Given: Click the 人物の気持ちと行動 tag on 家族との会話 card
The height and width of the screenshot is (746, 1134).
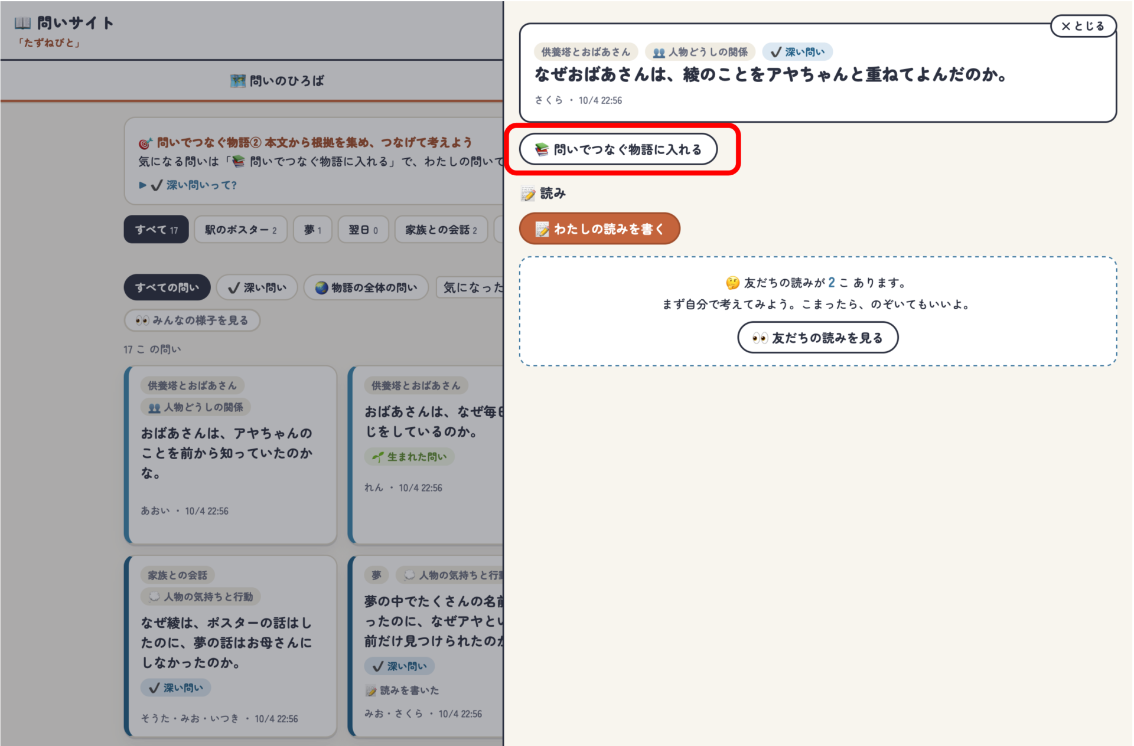Looking at the screenshot, I should [201, 597].
